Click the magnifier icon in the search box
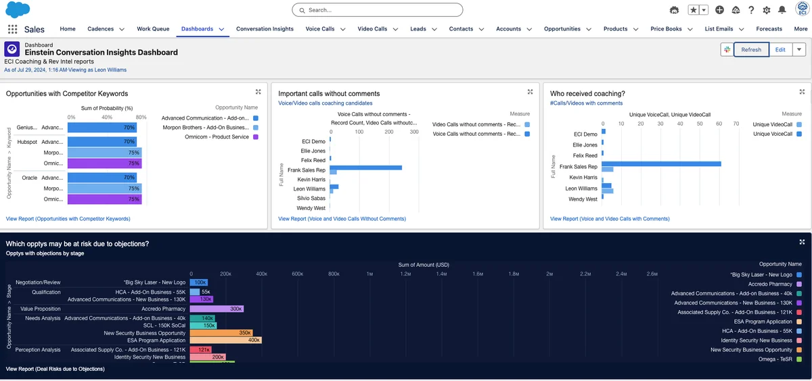The width and height of the screenshot is (812, 381). tap(302, 10)
